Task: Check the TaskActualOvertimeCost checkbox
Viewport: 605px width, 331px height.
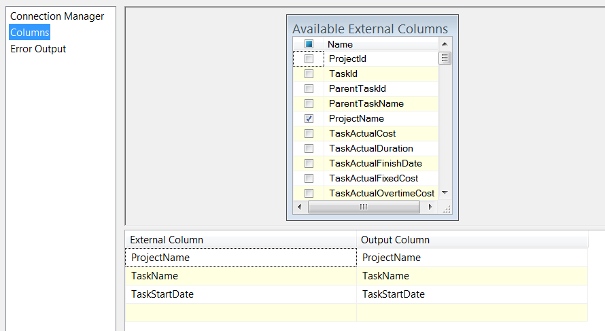Action: [309, 194]
